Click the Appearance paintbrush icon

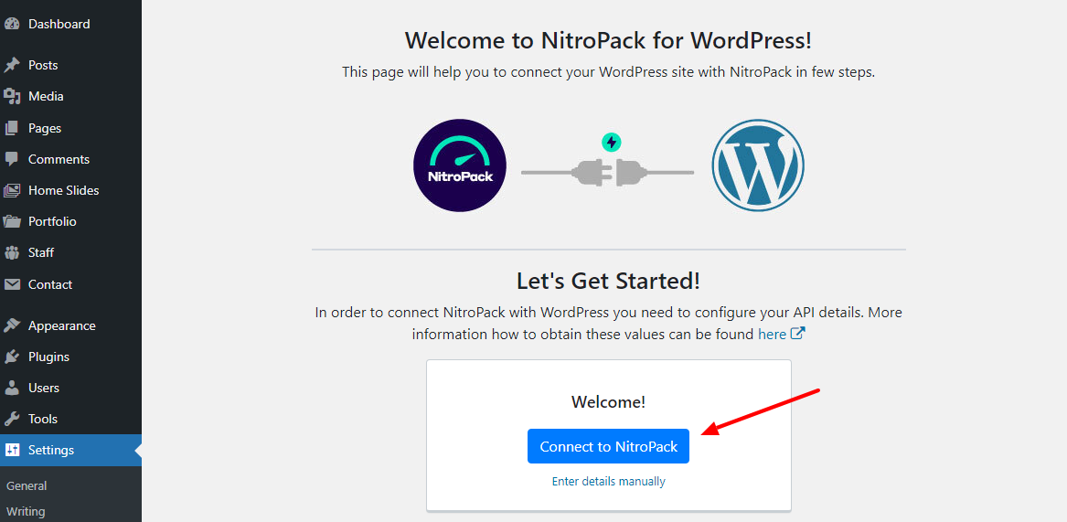[x=12, y=326]
